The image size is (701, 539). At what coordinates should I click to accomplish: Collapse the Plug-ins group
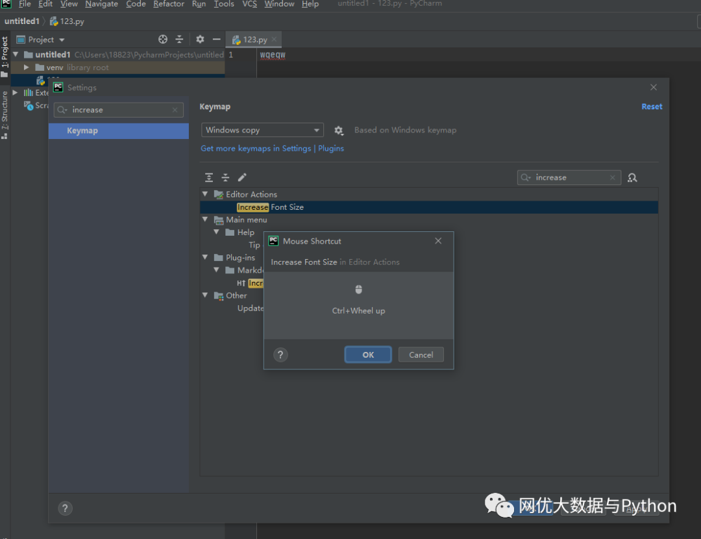click(205, 257)
